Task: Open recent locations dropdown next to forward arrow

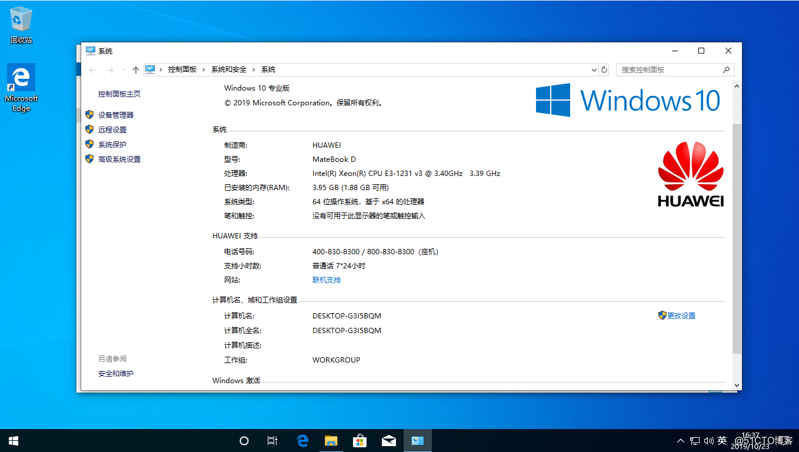Action: tap(124, 69)
